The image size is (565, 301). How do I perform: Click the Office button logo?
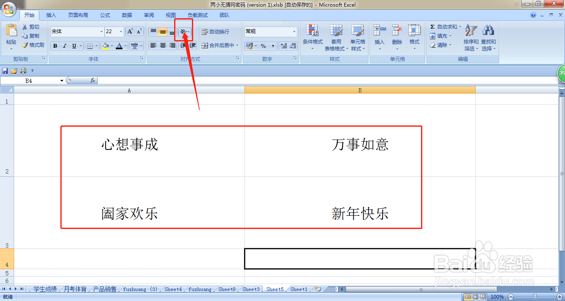click(x=8, y=8)
